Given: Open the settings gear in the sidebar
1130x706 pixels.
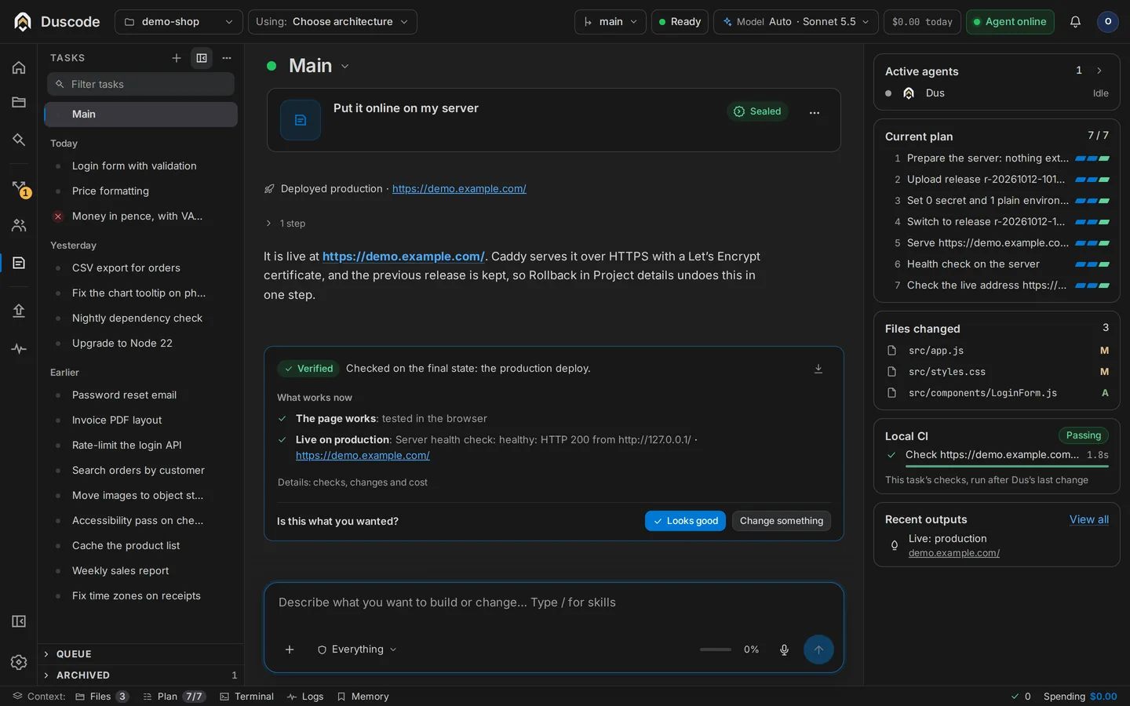Looking at the screenshot, I should point(19,662).
